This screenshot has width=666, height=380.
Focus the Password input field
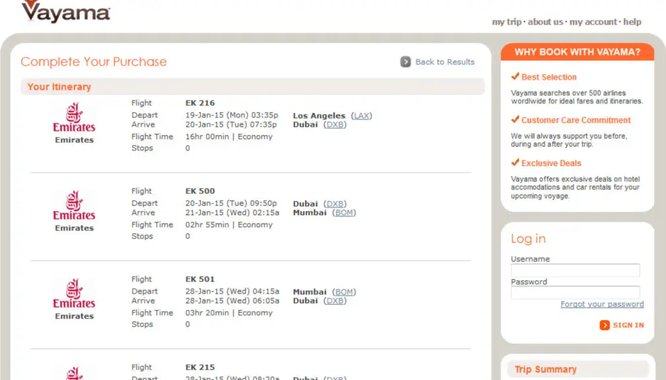tap(575, 292)
